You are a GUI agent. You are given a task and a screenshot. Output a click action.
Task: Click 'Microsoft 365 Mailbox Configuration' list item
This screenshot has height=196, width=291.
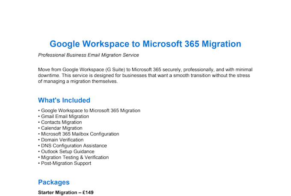click(x=78, y=134)
